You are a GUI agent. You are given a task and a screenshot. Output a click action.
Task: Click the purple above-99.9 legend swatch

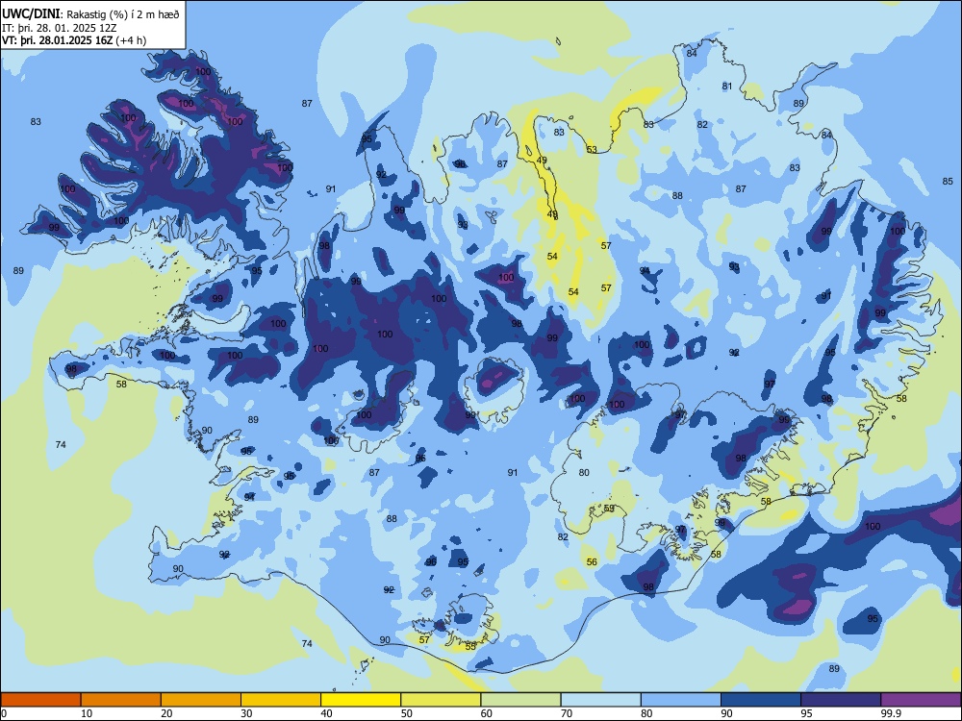click(x=921, y=700)
